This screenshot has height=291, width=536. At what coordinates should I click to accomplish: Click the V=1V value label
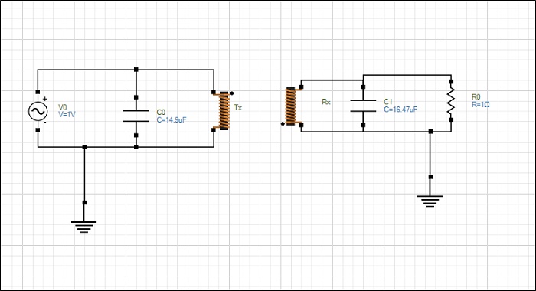(x=67, y=114)
